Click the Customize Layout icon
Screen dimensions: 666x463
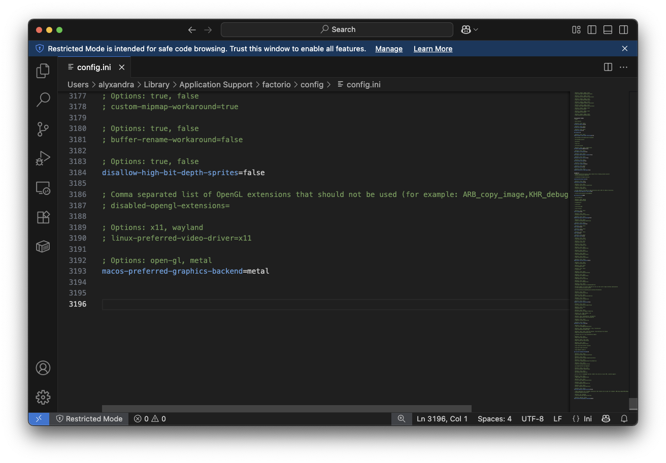[576, 29]
